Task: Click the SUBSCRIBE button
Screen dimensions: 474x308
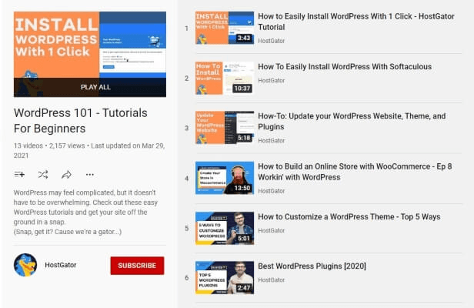Action: click(x=137, y=266)
